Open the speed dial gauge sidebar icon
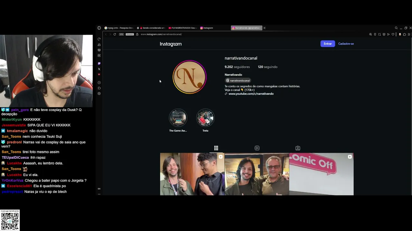The image size is (412, 231). click(99, 39)
